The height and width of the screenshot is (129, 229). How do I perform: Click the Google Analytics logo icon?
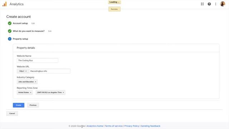(x=5, y=4)
